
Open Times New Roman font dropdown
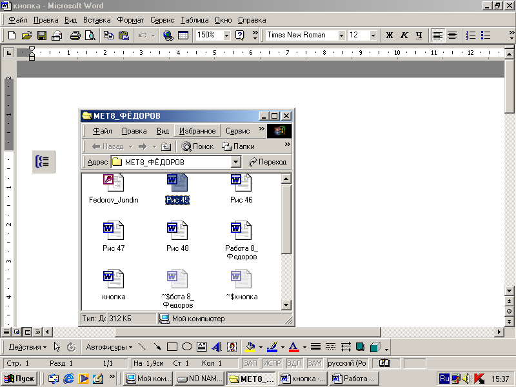[x=342, y=35]
